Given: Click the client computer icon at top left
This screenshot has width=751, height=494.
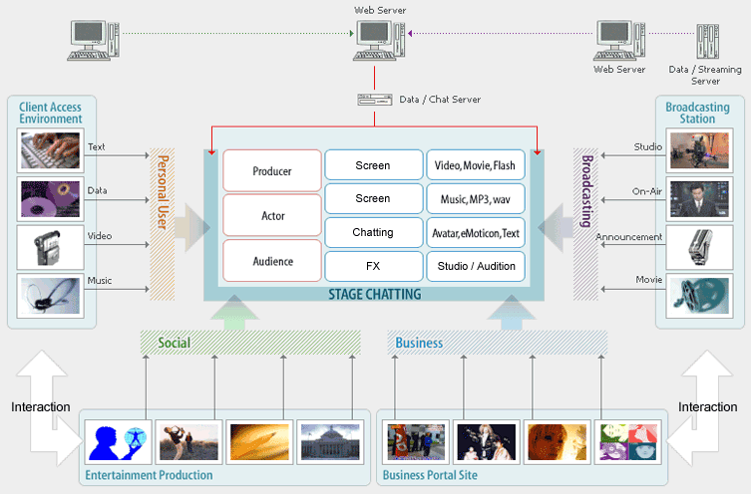Looking at the screenshot, I should coord(93,40).
